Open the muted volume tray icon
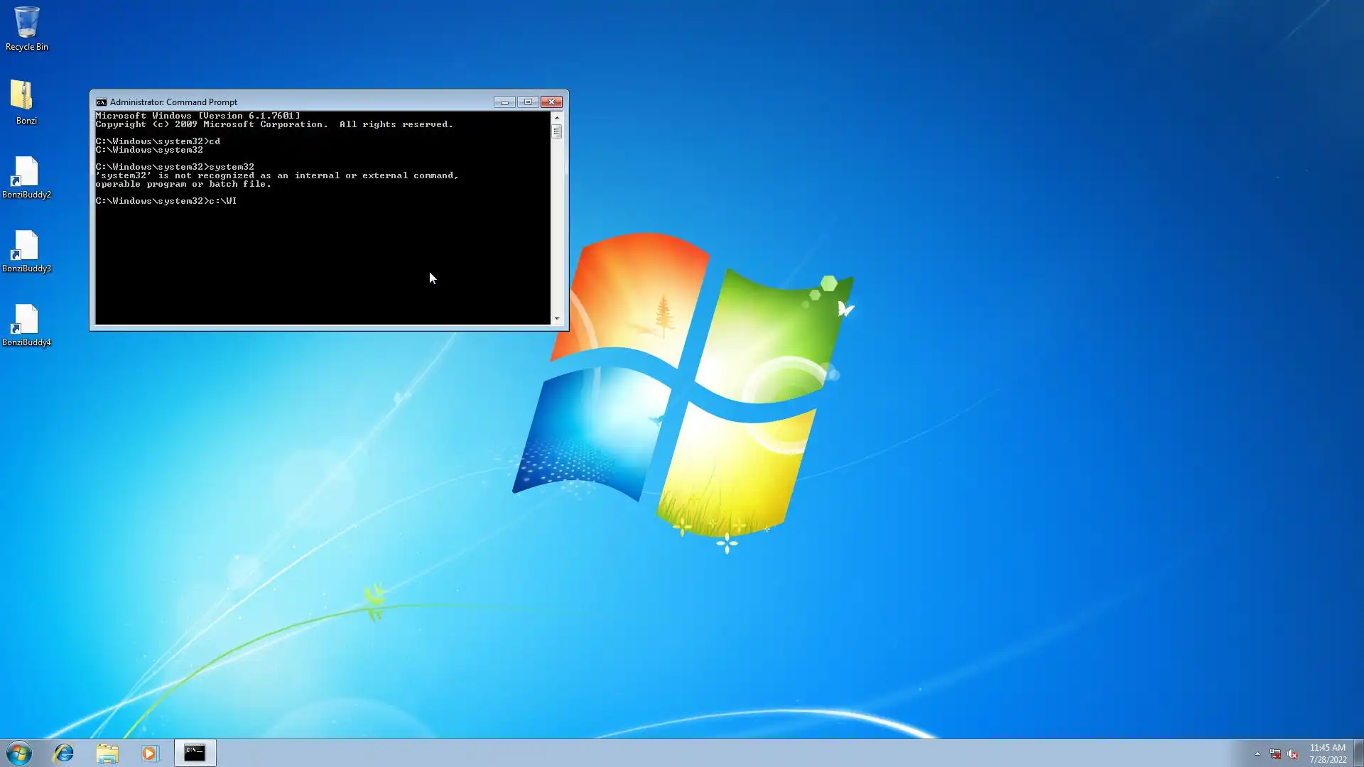 [1292, 754]
